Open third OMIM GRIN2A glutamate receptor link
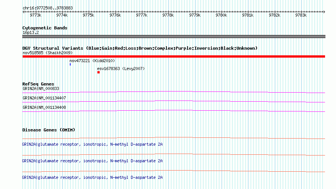The height and width of the screenshot is (189, 336). (x=92, y=177)
